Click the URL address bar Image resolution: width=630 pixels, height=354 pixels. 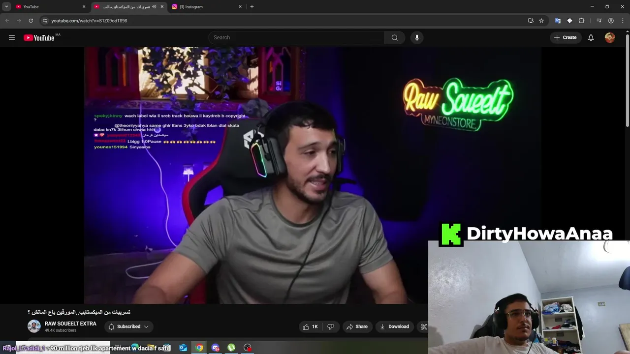click(x=285, y=21)
